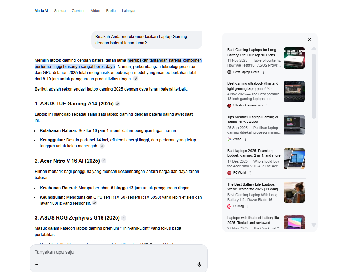349x272 pixels.
Task: Expand the Lainnya dropdown menu
Action: coord(130,11)
